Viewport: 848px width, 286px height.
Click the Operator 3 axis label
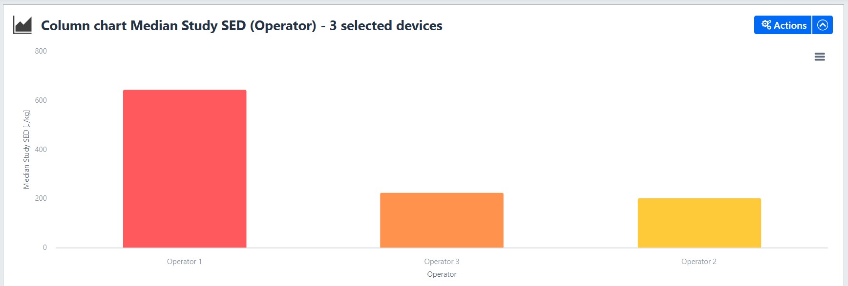442,262
